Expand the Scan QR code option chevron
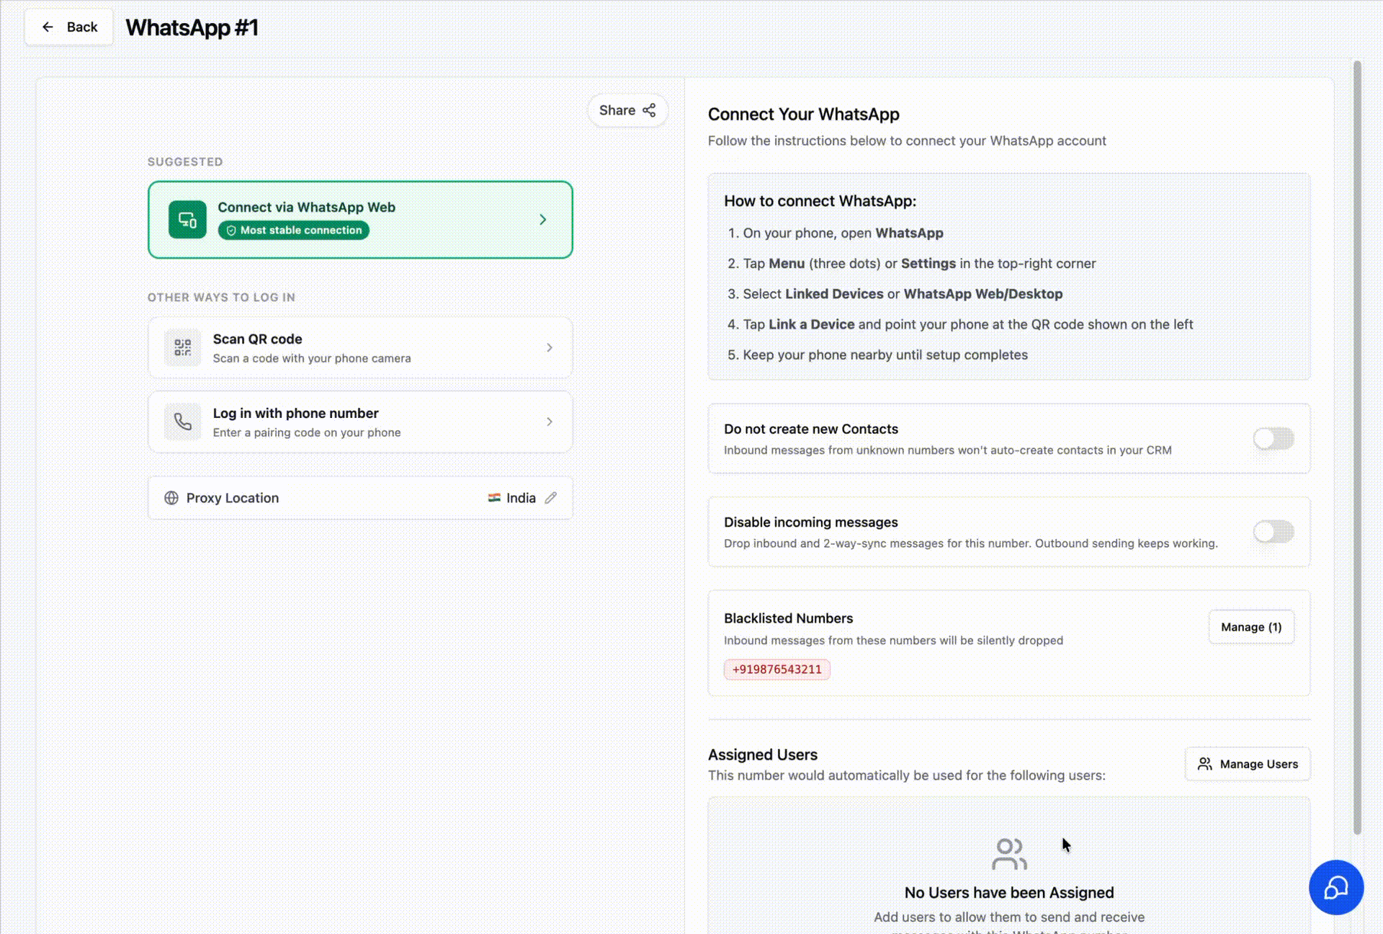1383x934 pixels. pyautogui.click(x=550, y=347)
